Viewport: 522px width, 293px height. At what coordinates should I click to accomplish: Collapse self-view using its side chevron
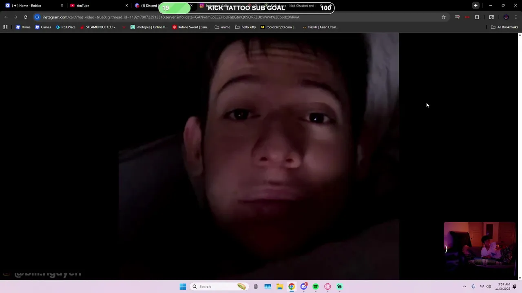pos(446,249)
